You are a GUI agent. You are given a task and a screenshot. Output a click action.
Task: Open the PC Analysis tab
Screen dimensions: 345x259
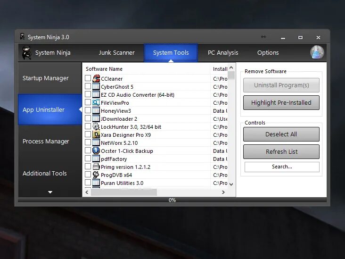[x=223, y=53]
